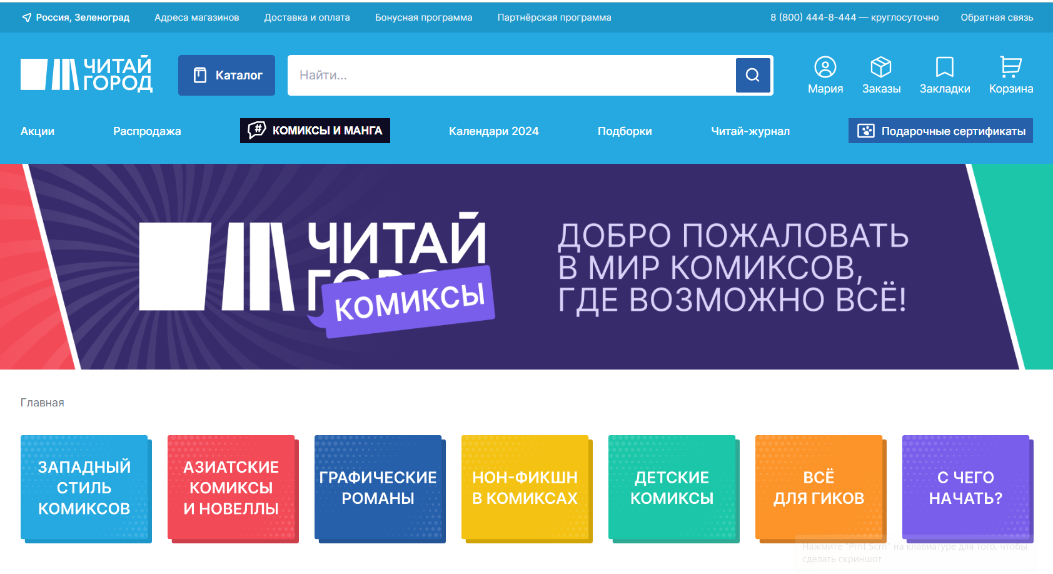Open Календари 2024 section

coord(493,131)
